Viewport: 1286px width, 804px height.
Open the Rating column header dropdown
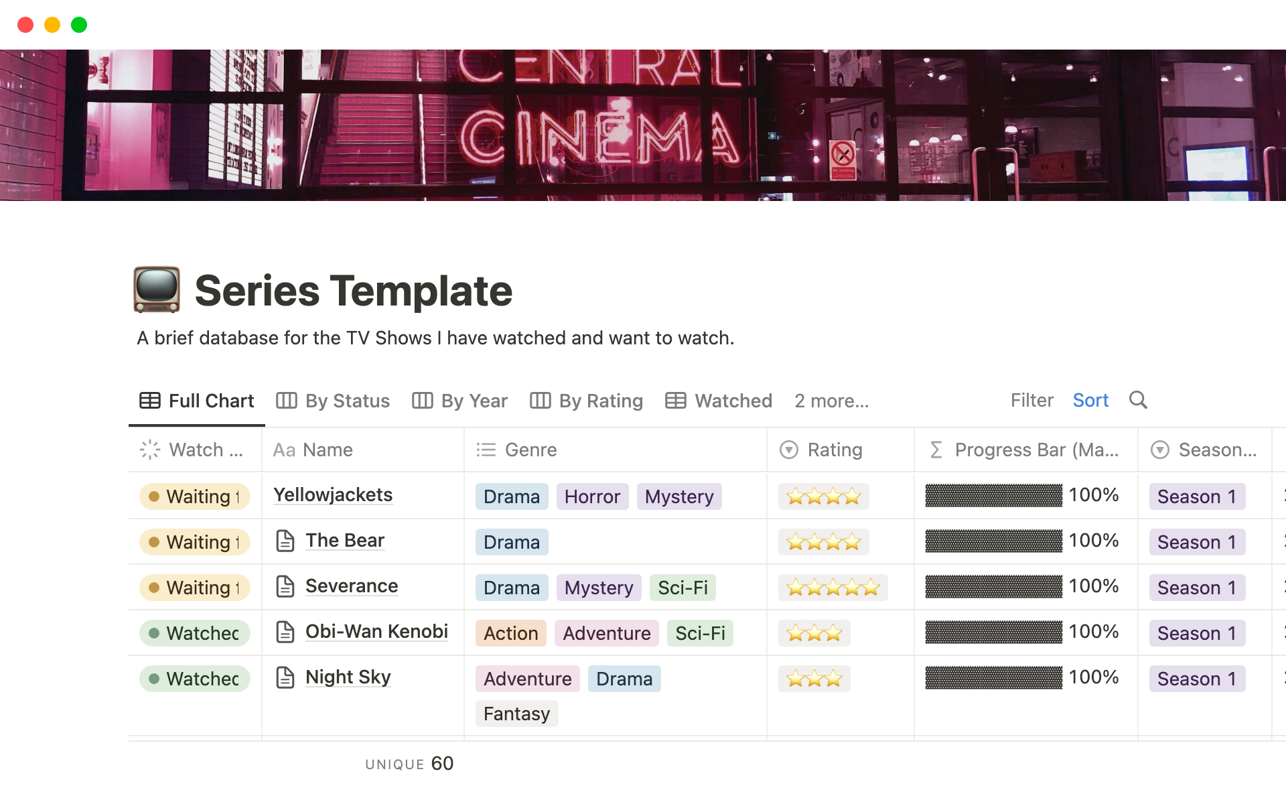click(789, 450)
